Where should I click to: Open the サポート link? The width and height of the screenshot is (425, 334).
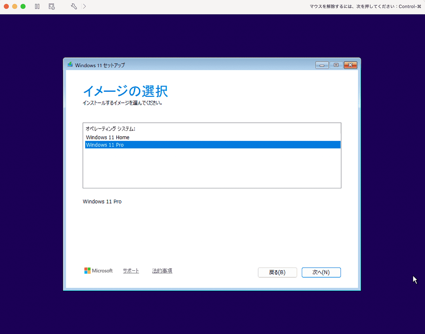click(131, 271)
